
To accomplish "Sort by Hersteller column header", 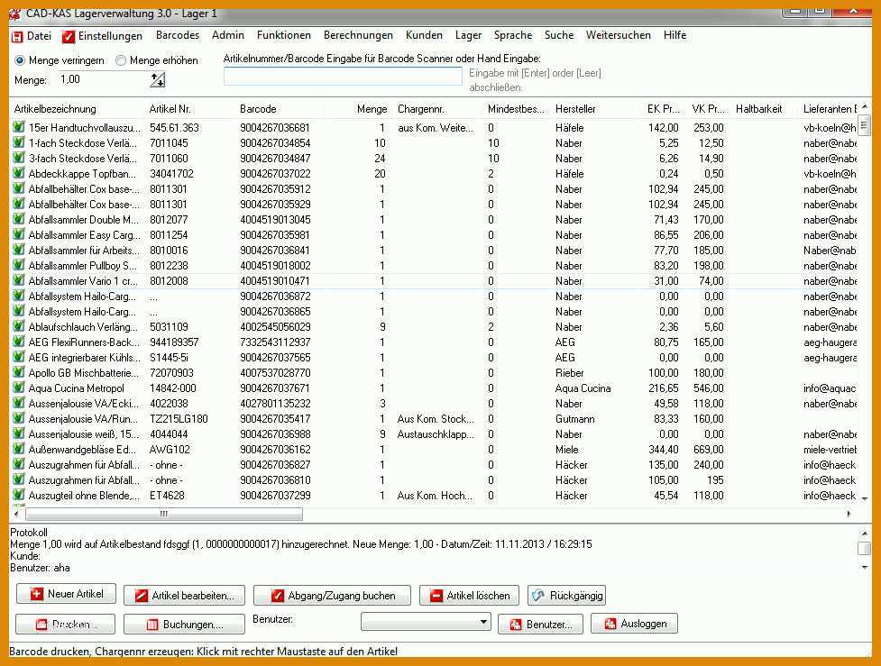I will click(575, 109).
